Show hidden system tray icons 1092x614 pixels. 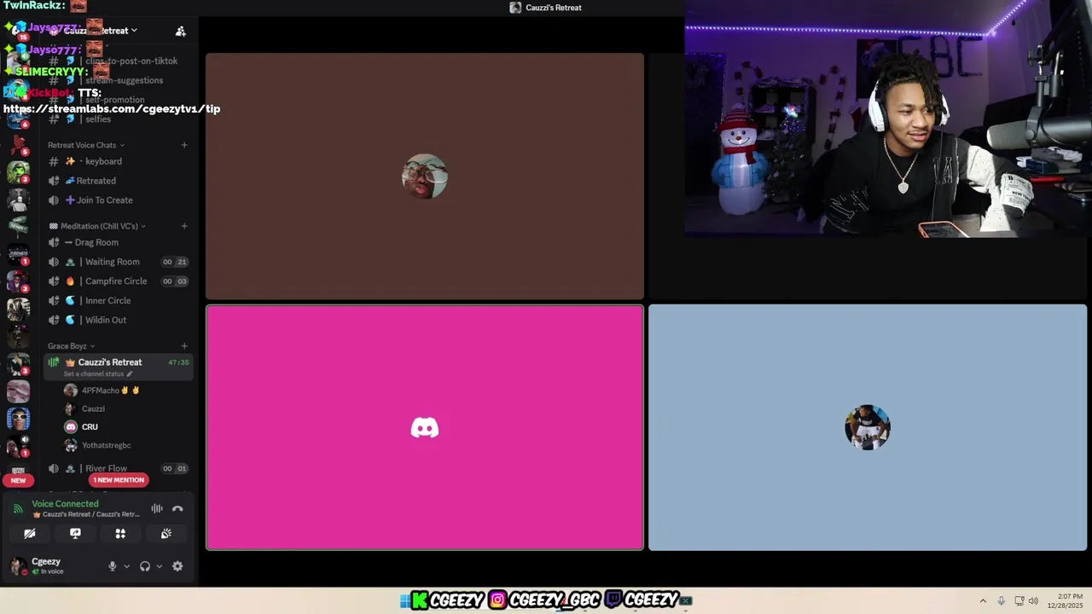coord(983,600)
